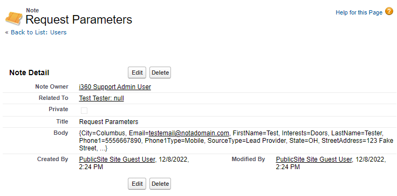Click the Title field value Request Parameters
This screenshot has height=196, width=397.
click(x=108, y=122)
